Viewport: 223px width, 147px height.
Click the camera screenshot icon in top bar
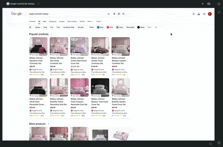209,4
